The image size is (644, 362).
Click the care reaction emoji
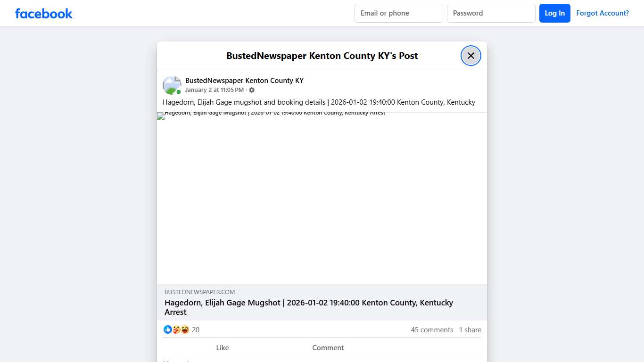[176, 329]
